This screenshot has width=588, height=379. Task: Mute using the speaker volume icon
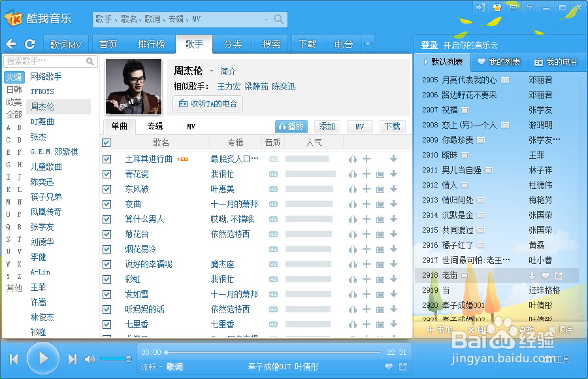(90, 359)
